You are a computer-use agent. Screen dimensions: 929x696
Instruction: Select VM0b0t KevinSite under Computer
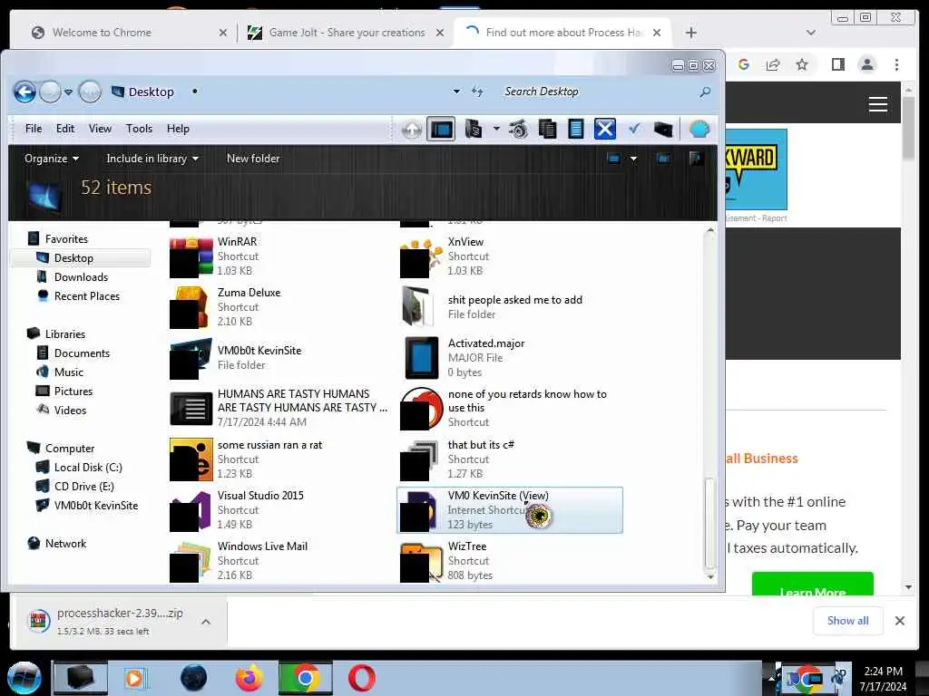coord(96,506)
